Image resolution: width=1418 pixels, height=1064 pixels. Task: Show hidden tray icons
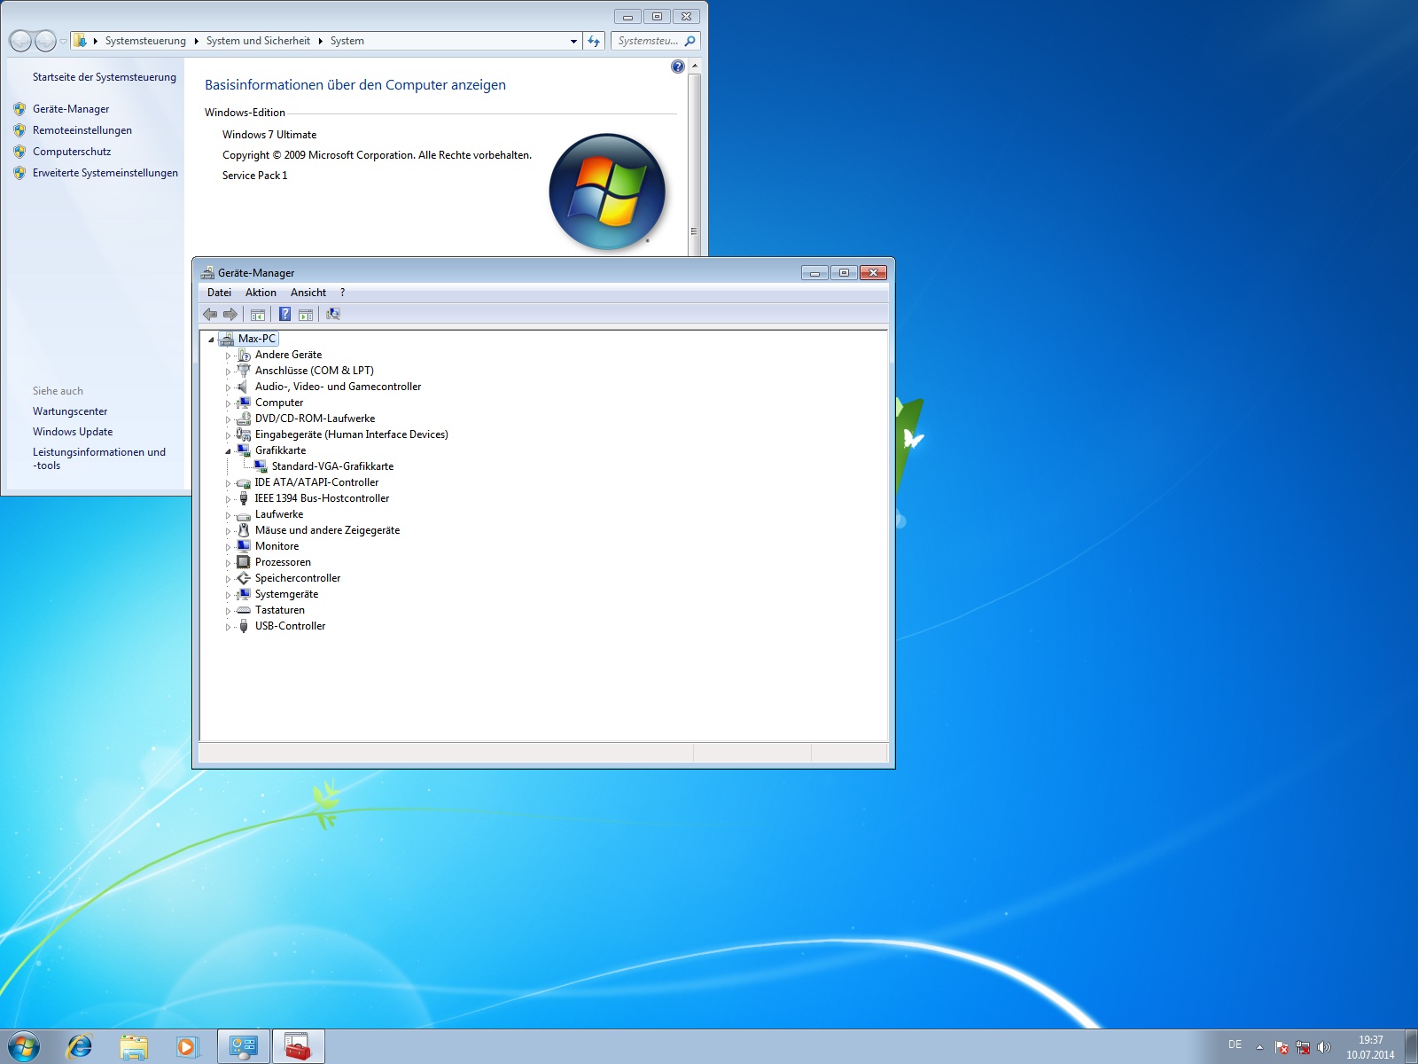pyautogui.click(x=1259, y=1047)
